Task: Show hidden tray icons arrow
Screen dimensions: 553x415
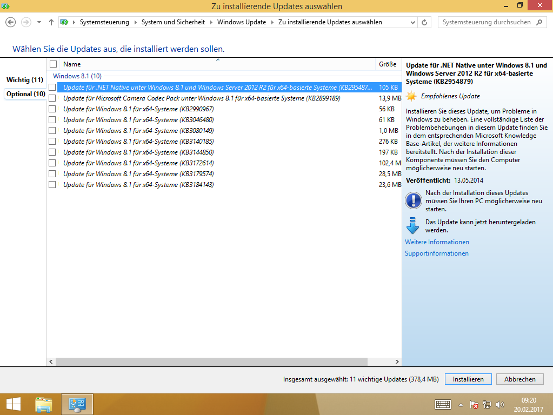Action: pyautogui.click(x=461, y=405)
